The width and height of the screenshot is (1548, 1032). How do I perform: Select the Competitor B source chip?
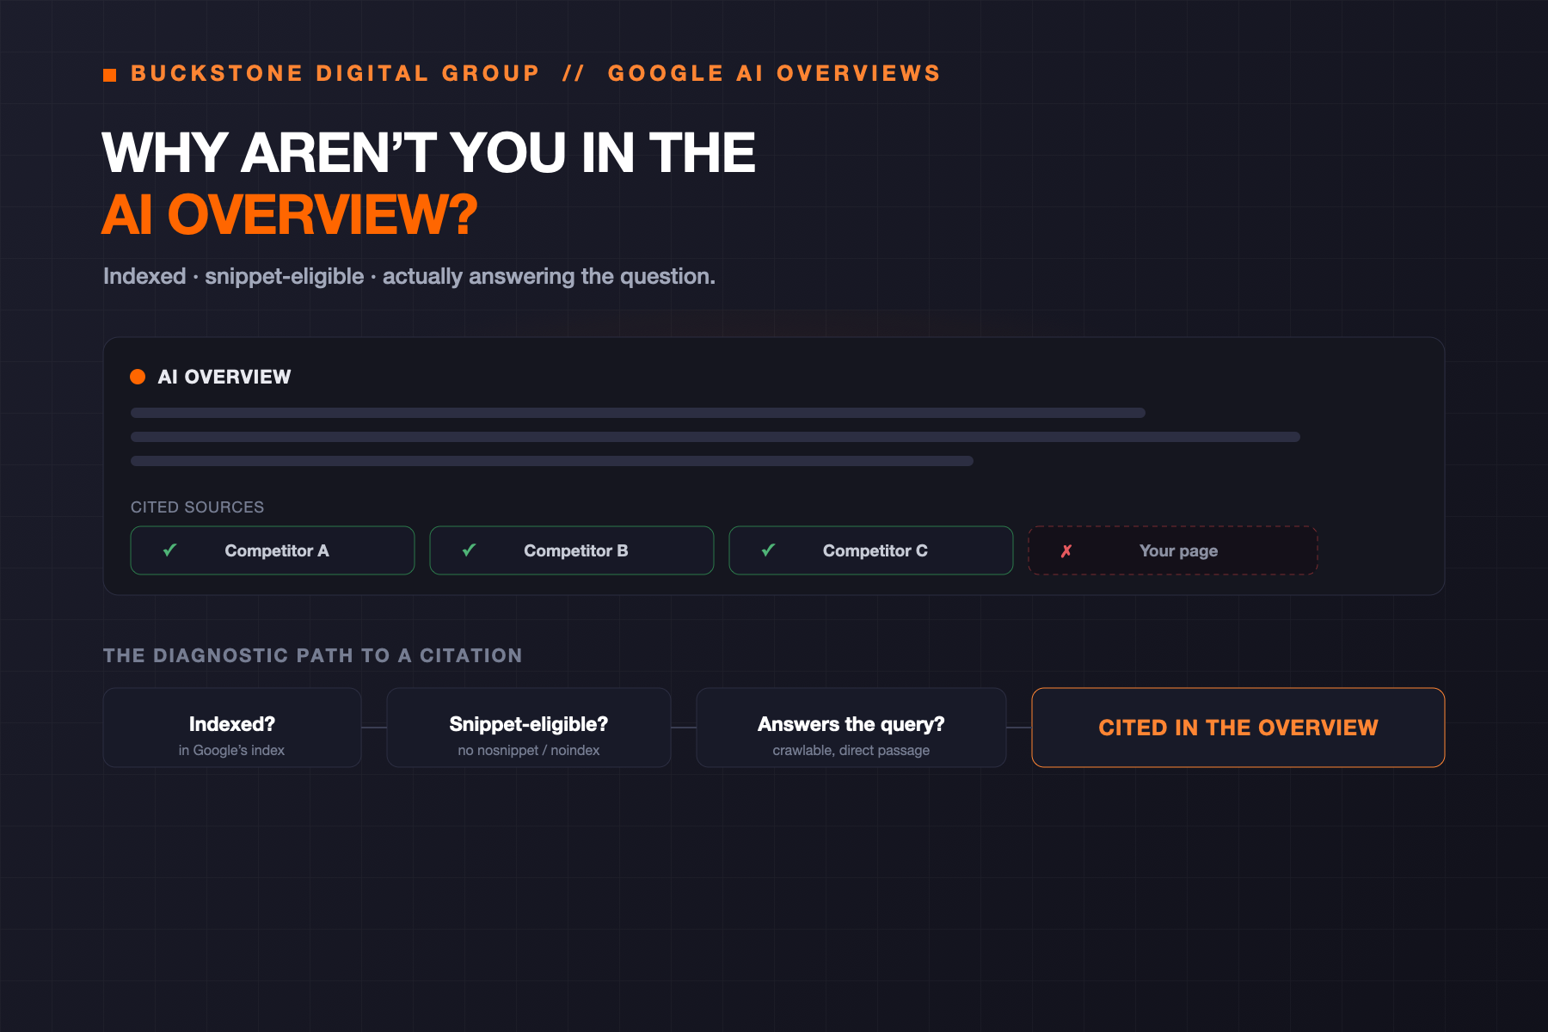click(x=572, y=550)
